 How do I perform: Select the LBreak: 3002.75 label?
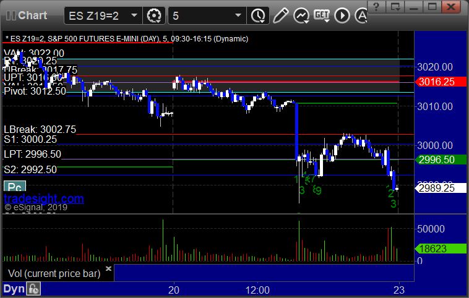(x=40, y=129)
